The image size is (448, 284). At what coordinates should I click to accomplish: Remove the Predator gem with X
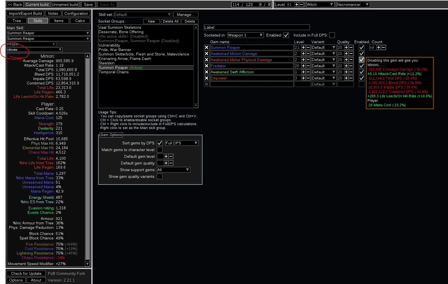click(x=206, y=66)
